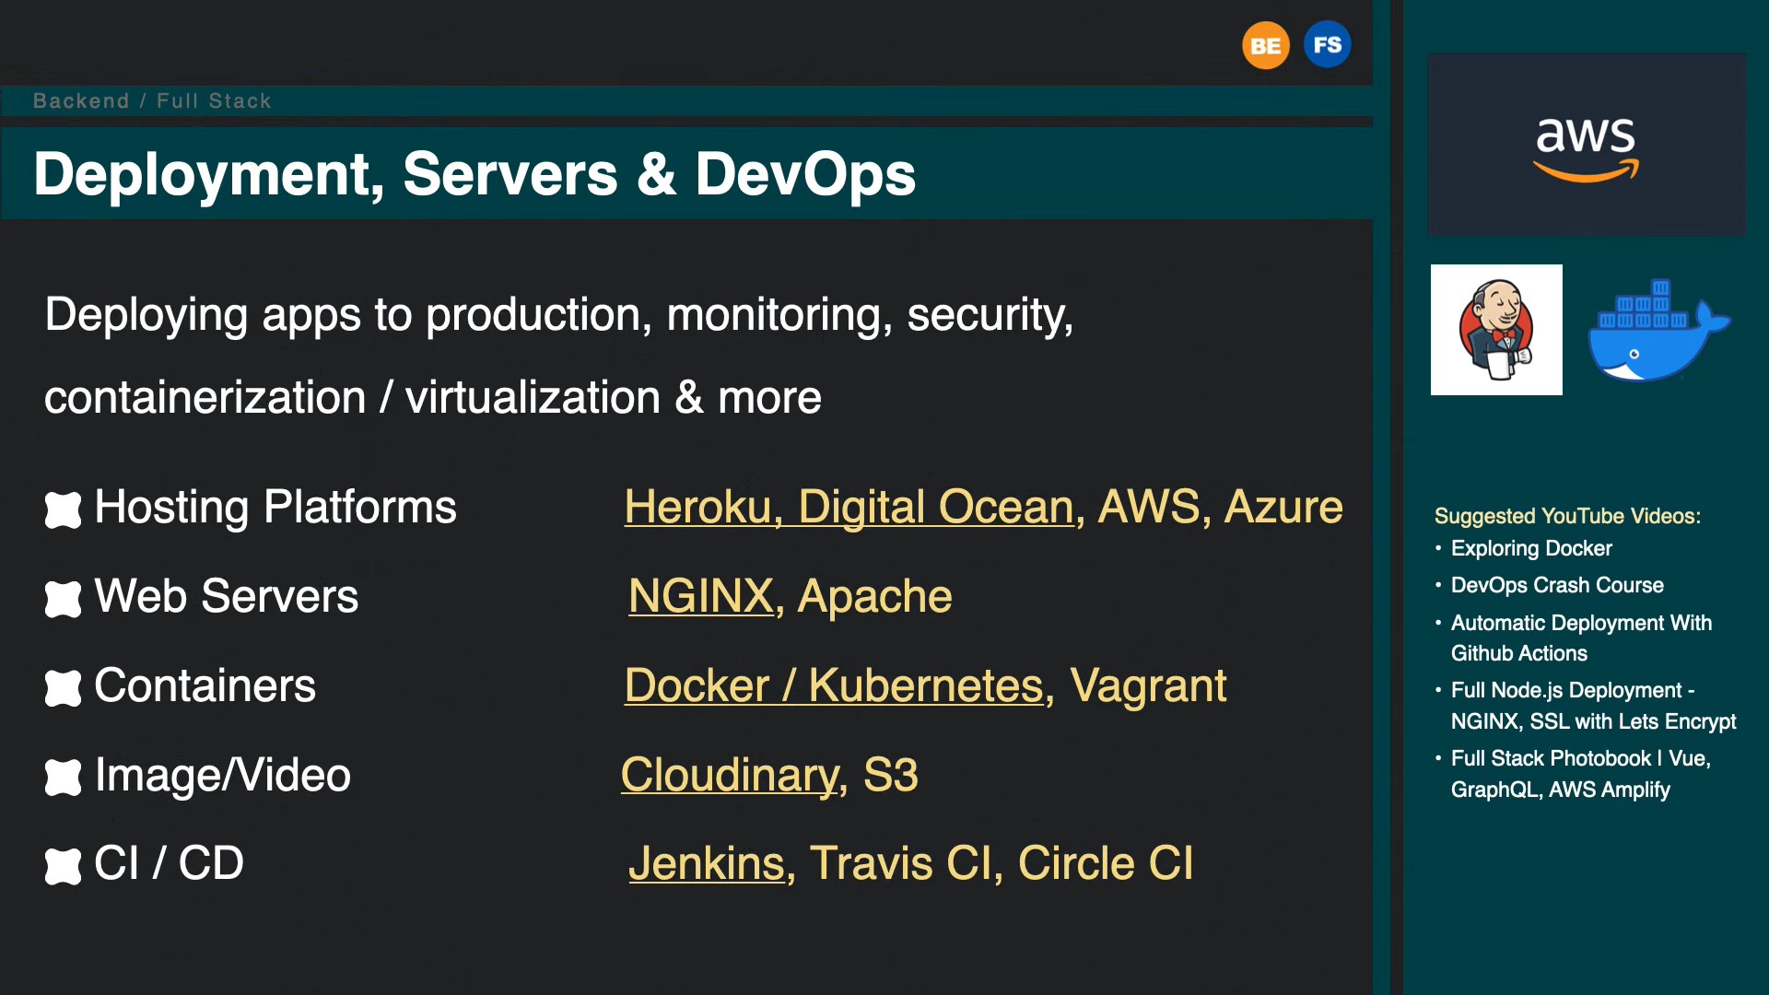The image size is (1769, 995).
Task: Click the Jenkins butler mascot logo
Action: coord(1496,330)
